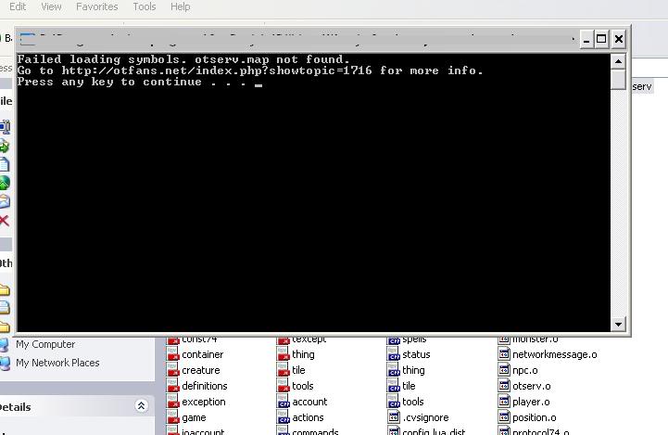Click the console scrollbar down arrow
Viewport: 668px width, 435px height.
pos(618,324)
